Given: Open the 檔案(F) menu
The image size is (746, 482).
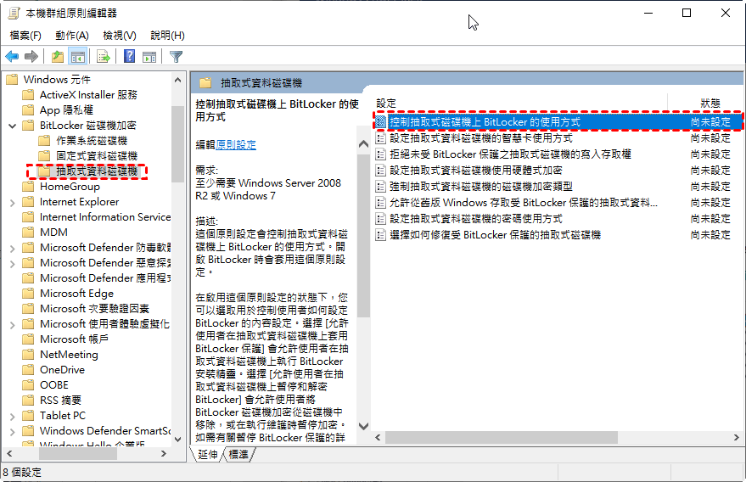Looking at the screenshot, I should 25,36.
